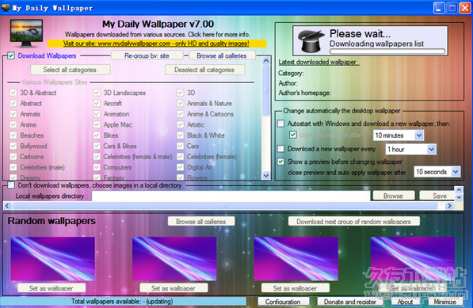Image resolution: width=473 pixels, height=308 pixels.
Task: Click the Latest downloaded wallpaper link
Action: (x=318, y=62)
